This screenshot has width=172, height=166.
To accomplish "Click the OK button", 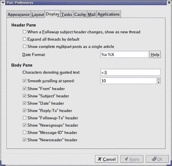I will click(157, 159).
